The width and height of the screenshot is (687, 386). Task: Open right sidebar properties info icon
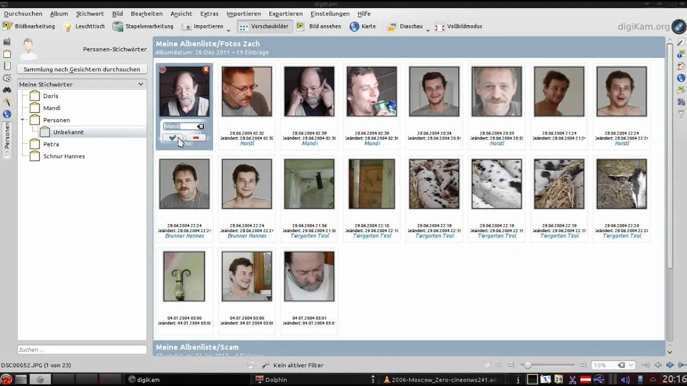681,54
